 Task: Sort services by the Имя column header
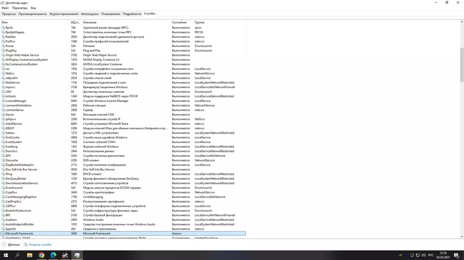pyautogui.click(x=35, y=22)
